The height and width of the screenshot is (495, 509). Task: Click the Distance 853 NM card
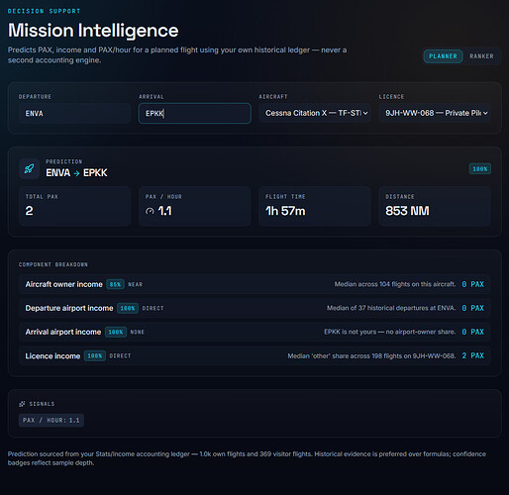[435, 206]
